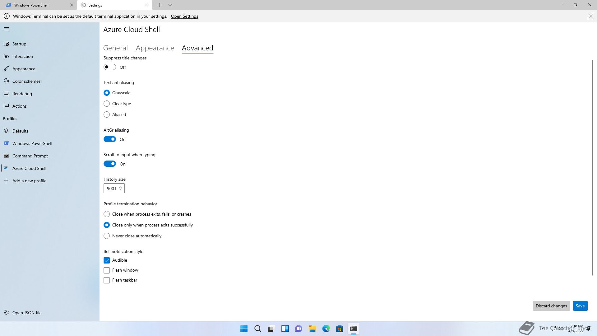Select the Windows PowerShell profile
This screenshot has height=336, width=597.
tap(50, 143)
